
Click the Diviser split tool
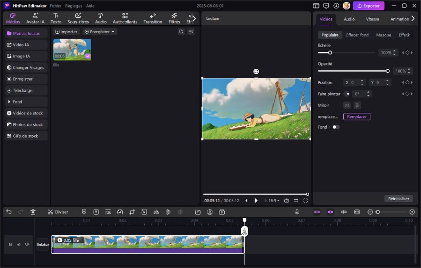(58, 212)
